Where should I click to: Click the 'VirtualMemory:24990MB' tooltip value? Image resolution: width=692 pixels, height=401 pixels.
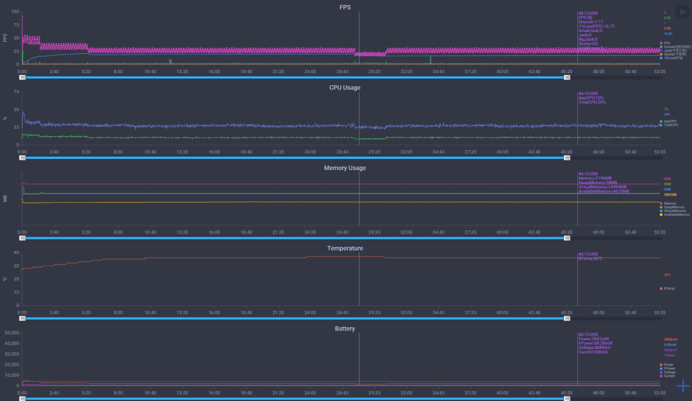pyautogui.click(x=602, y=187)
